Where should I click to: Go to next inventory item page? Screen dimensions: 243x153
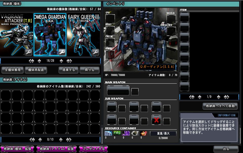(x=219, y=97)
